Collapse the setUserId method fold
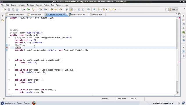 pyautogui.click(x=9, y=90)
